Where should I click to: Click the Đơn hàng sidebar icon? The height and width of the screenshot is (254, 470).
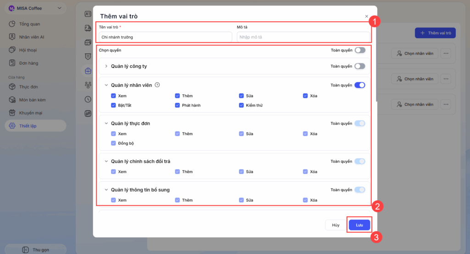(x=12, y=62)
